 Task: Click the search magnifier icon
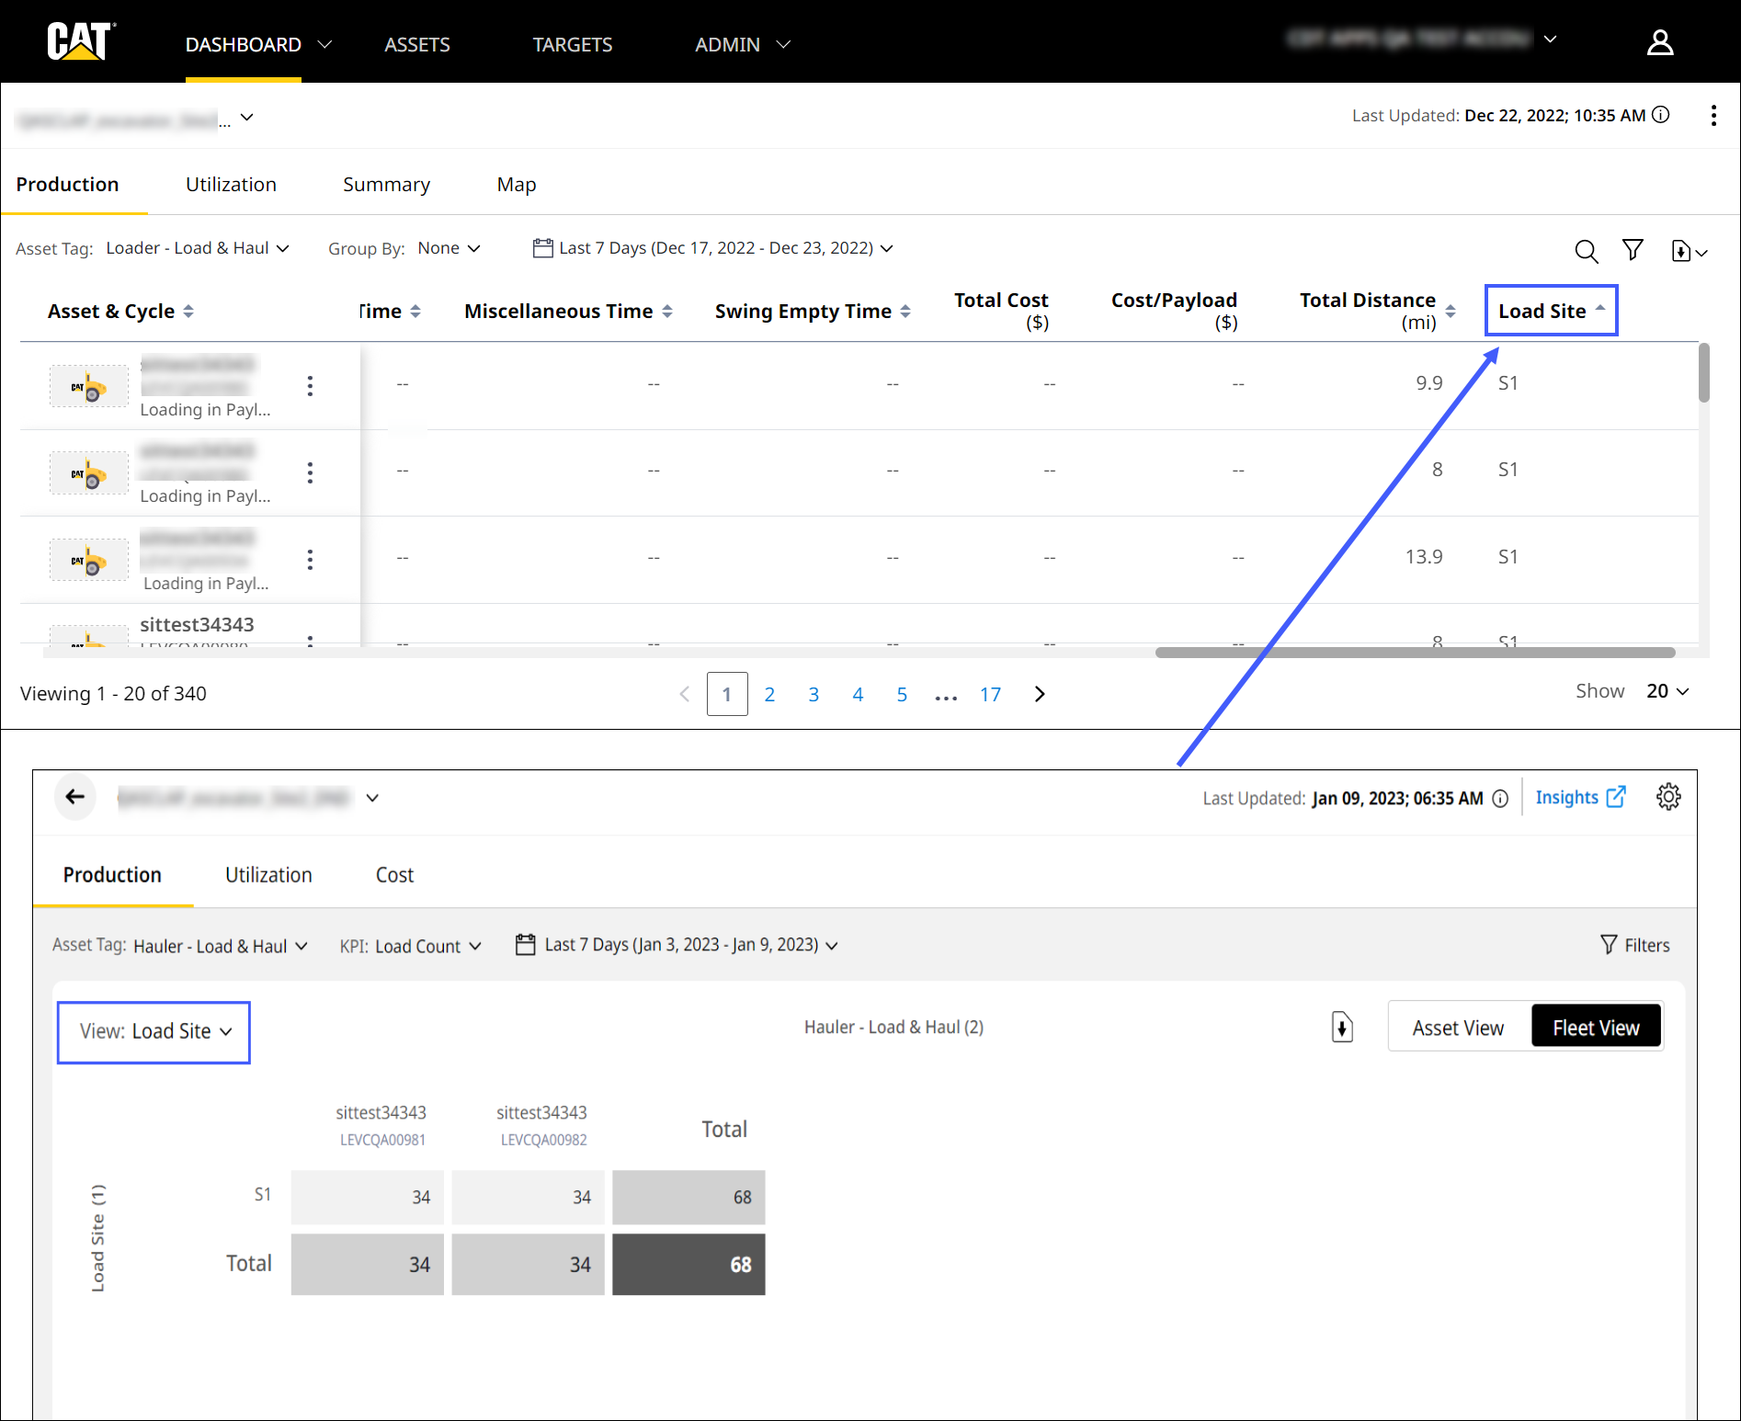click(x=1586, y=251)
